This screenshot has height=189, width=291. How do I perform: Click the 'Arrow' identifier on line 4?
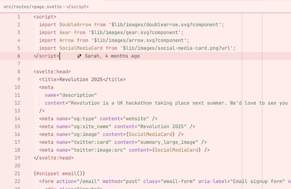67,40
